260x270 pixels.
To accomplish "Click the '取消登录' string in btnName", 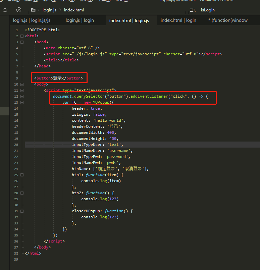I will [133, 169].
